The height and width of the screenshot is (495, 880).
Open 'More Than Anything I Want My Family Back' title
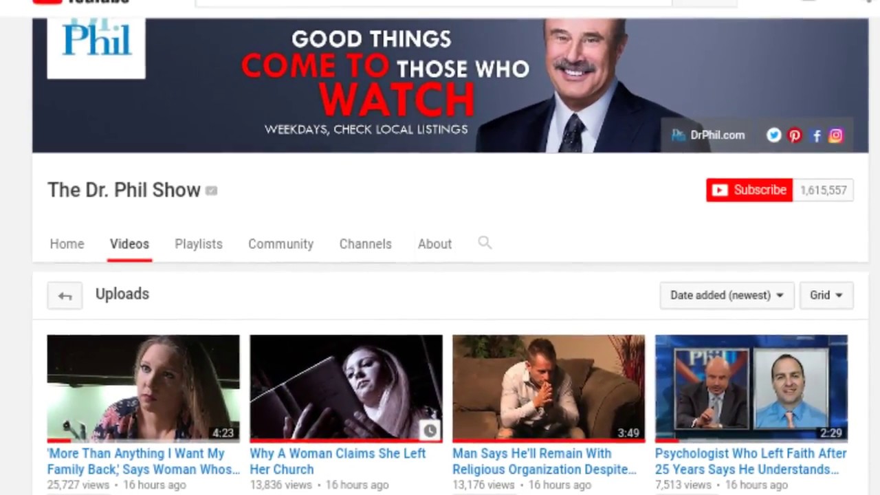pos(143,461)
